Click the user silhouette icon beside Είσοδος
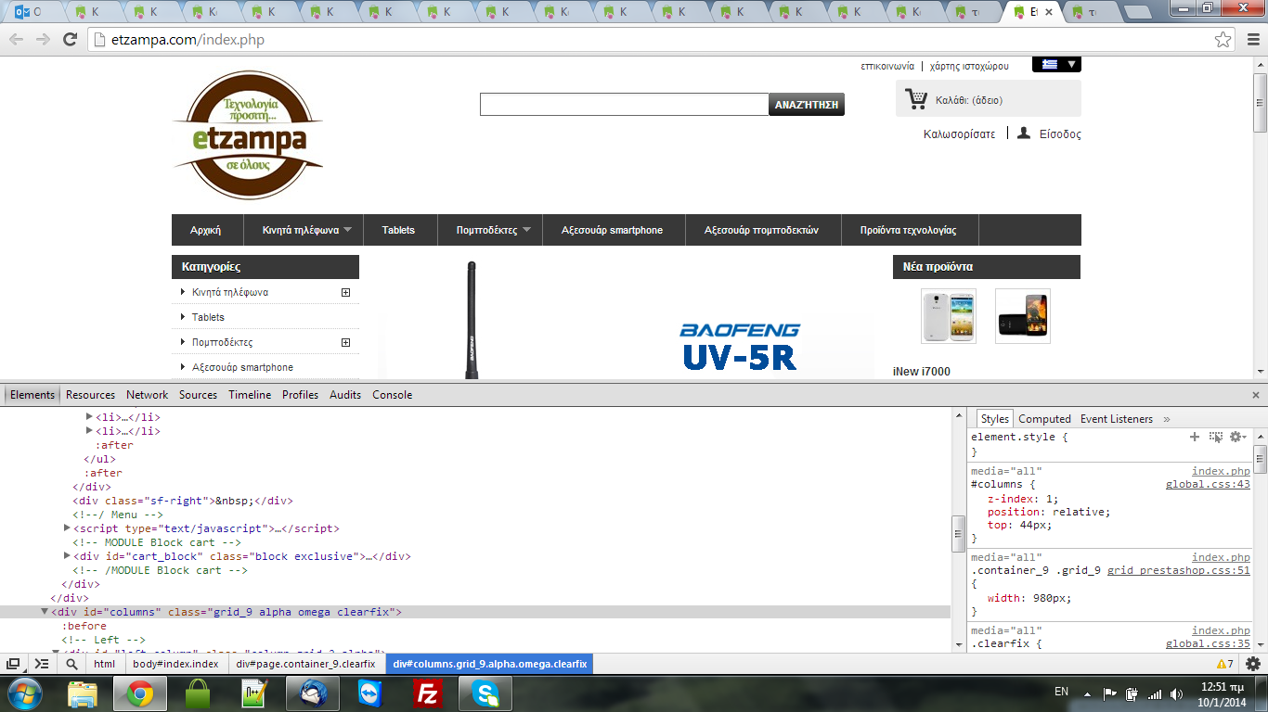The height and width of the screenshot is (712, 1268). click(x=1024, y=133)
